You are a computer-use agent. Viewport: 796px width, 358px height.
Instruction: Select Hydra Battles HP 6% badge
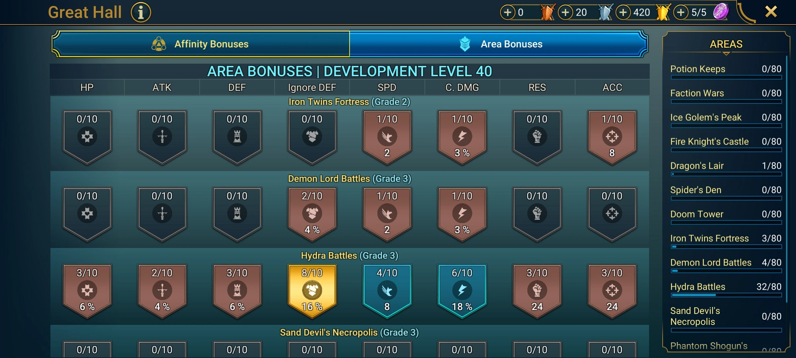[x=87, y=290]
